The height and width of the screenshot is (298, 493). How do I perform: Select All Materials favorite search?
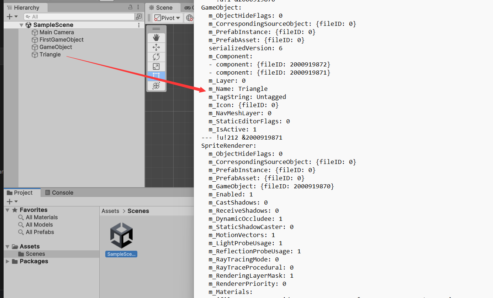[42, 217]
